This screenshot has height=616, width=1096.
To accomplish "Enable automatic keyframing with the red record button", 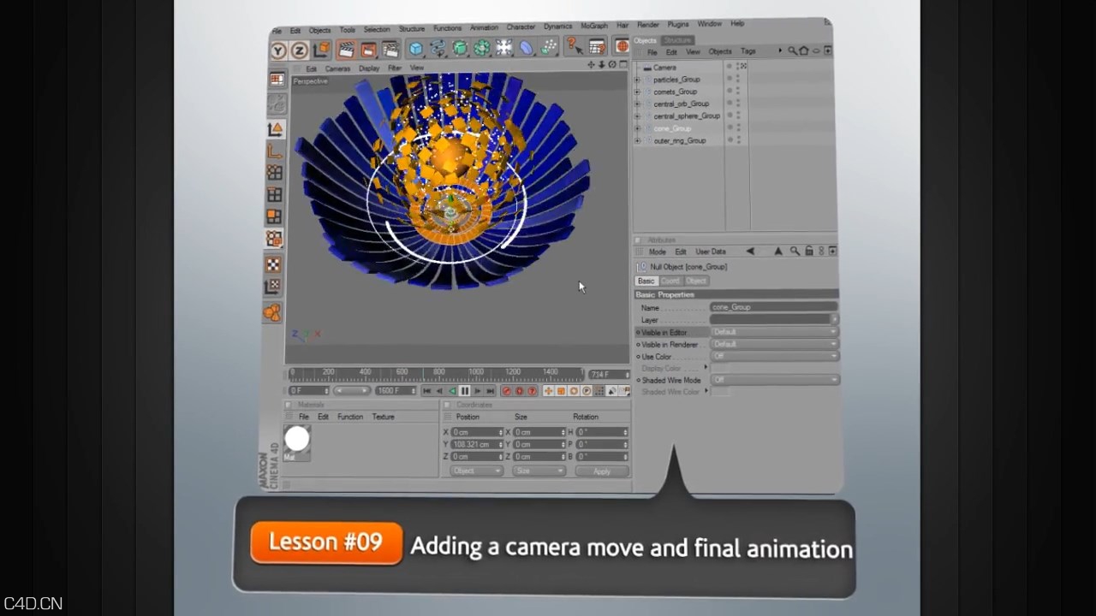I will point(520,391).
